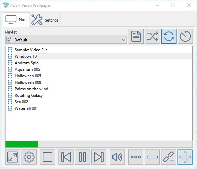
Task: Click the film icon beside Rotating Galaxy
Action: 10,95
